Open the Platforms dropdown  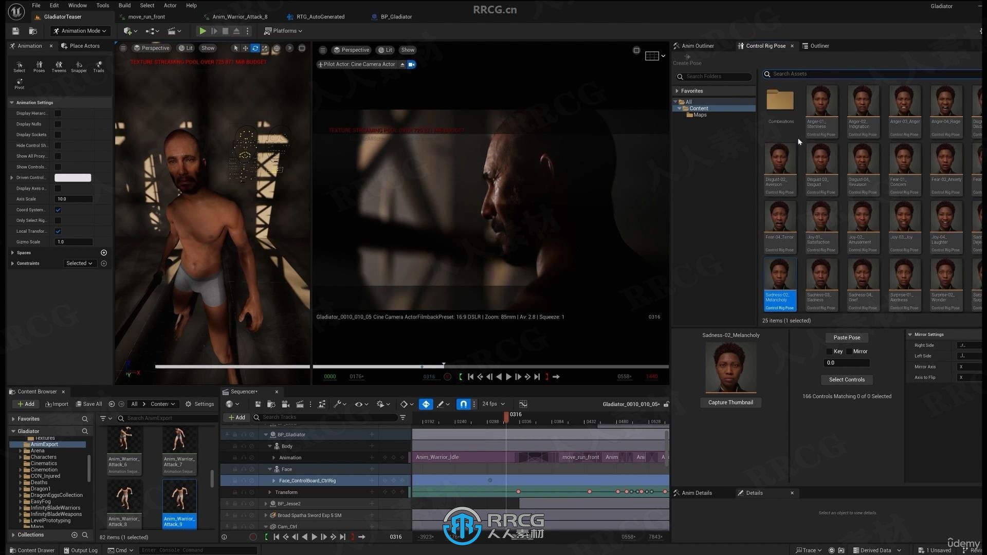pos(283,31)
